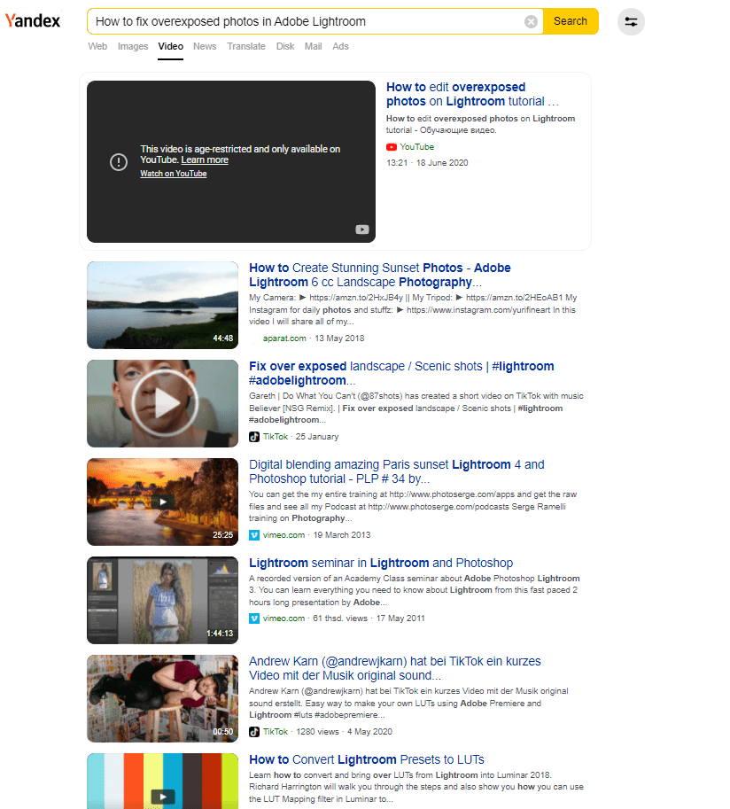Click the 'My Camera:' description snippet

coord(413,309)
